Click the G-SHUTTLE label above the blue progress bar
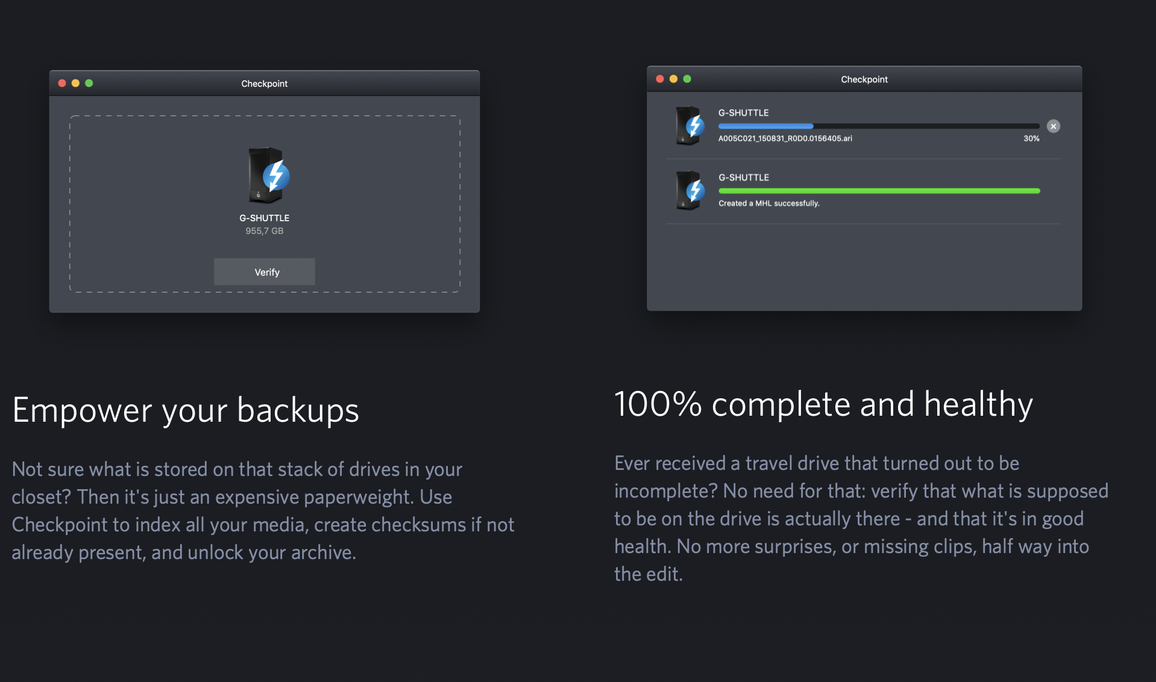The height and width of the screenshot is (682, 1156). [743, 113]
